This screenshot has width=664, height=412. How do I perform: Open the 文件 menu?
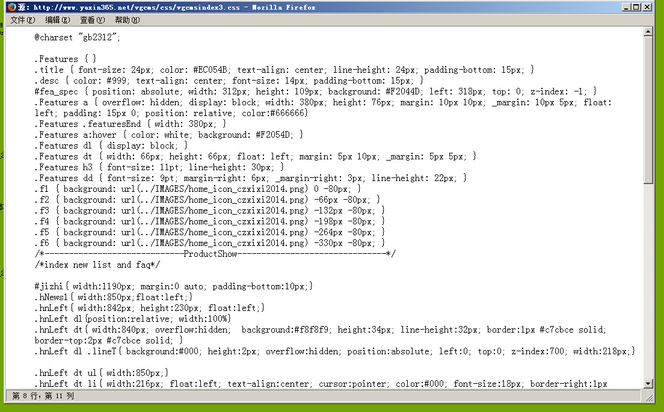tap(23, 20)
